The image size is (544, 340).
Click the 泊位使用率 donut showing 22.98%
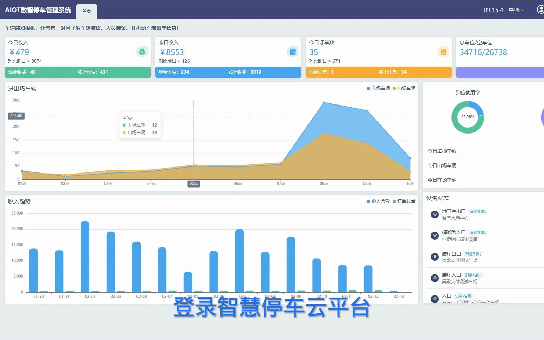tap(468, 117)
